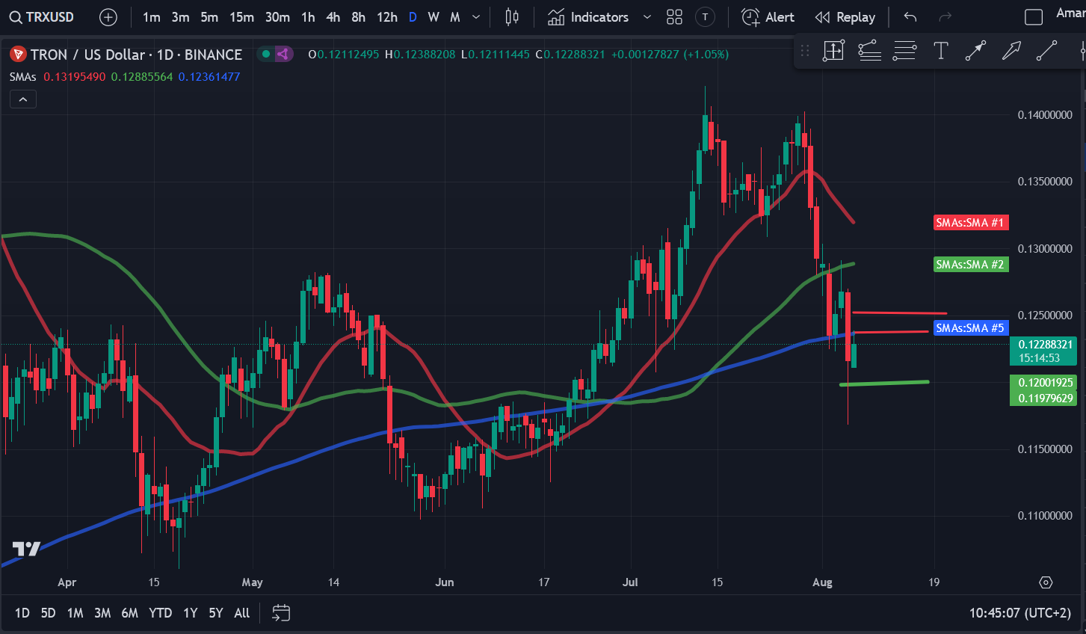The height and width of the screenshot is (634, 1086).
Task: Click the purple replay indicator icon
Action: [x=283, y=54]
